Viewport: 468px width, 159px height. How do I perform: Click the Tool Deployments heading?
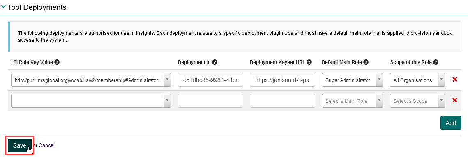(x=37, y=7)
